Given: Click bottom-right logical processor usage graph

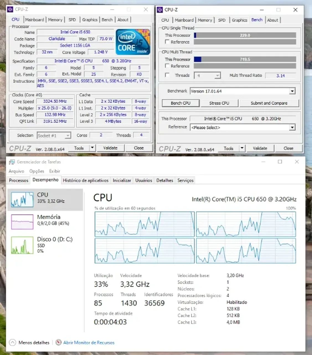Looking at the screenshot, I should tap(246, 251).
